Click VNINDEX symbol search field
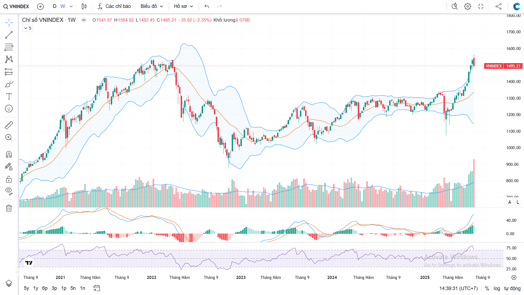The height and width of the screenshot is (295, 524). point(16,6)
